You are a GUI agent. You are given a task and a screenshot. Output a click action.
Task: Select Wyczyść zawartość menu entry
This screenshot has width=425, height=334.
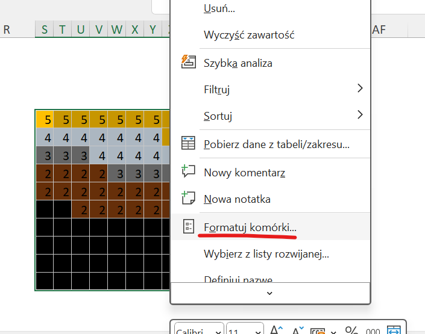point(249,35)
